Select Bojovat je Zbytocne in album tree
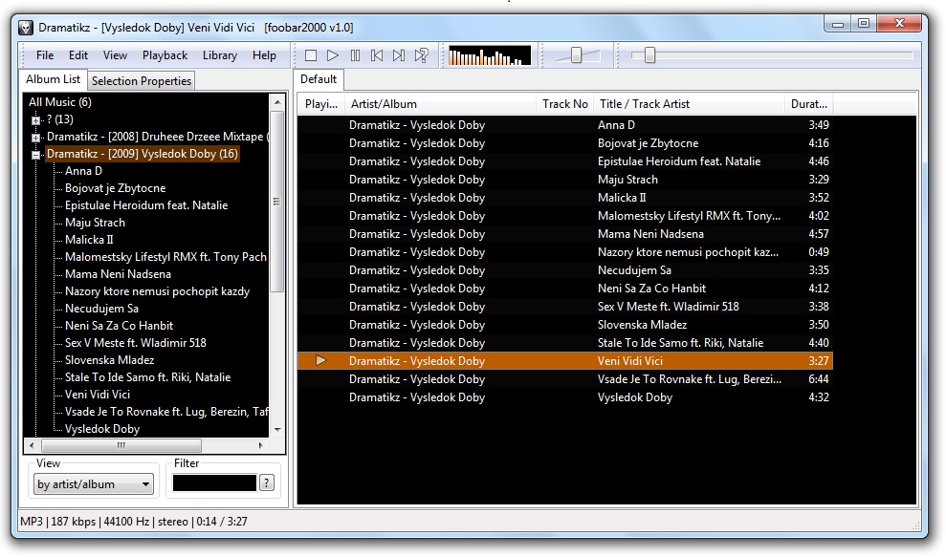This screenshot has height=557, width=946. tap(115, 188)
